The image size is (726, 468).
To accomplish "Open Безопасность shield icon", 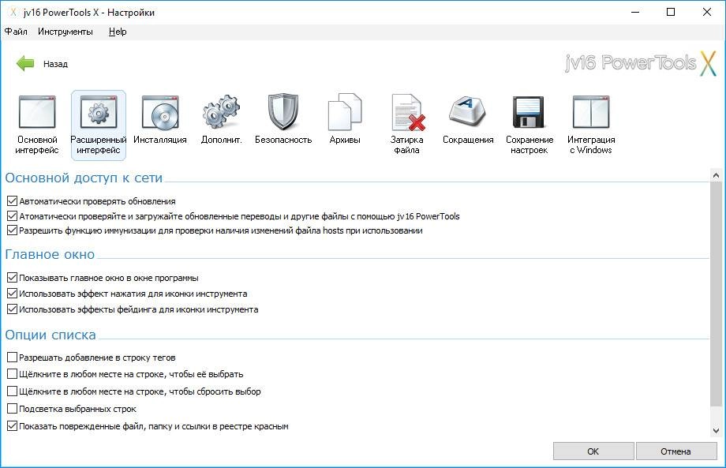I will (283, 112).
